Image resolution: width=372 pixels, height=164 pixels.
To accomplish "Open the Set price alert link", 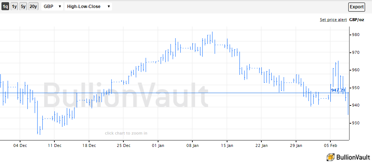I will pyautogui.click(x=333, y=20).
